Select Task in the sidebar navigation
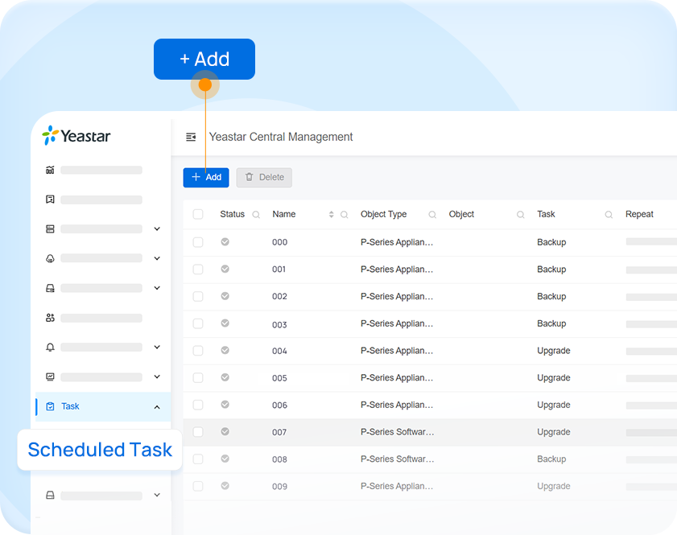Screen dimensions: 677x535 [68, 406]
